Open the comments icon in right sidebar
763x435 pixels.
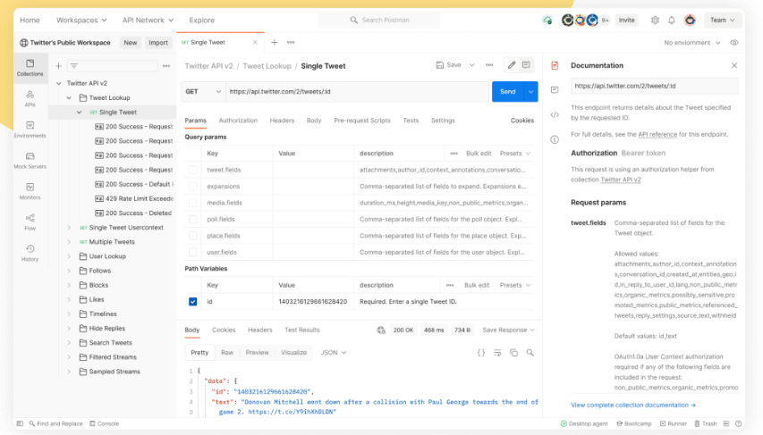pyautogui.click(x=555, y=90)
